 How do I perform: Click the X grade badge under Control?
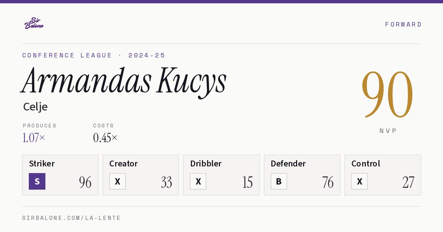359,181
